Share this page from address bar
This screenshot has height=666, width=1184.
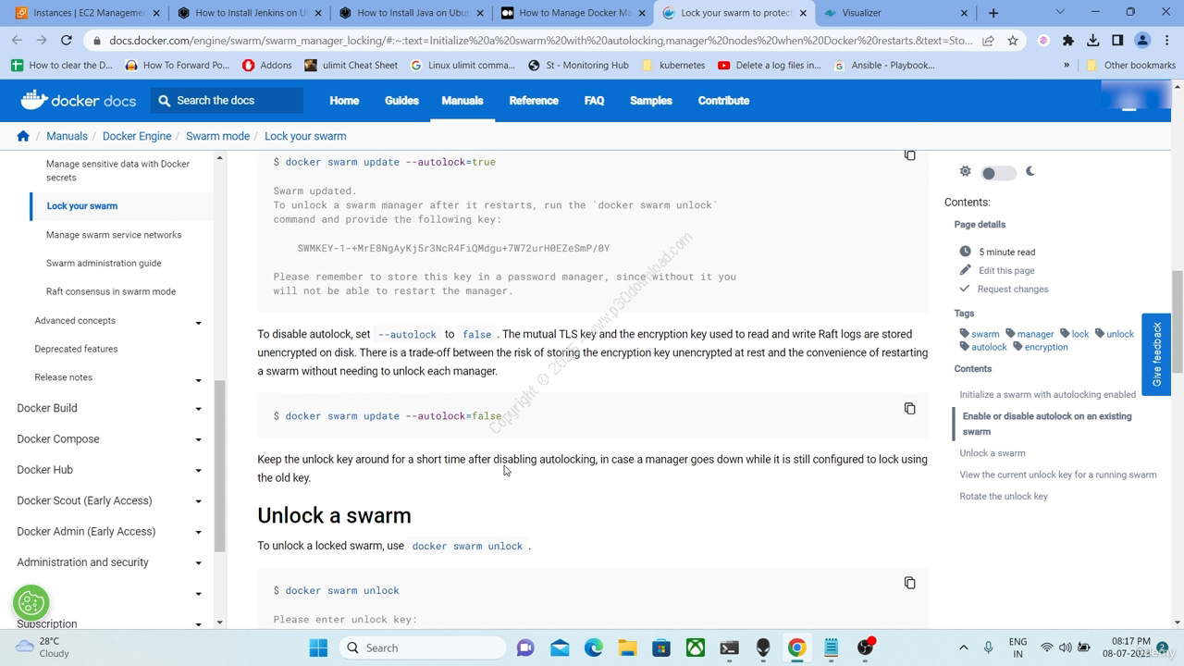[x=988, y=41]
